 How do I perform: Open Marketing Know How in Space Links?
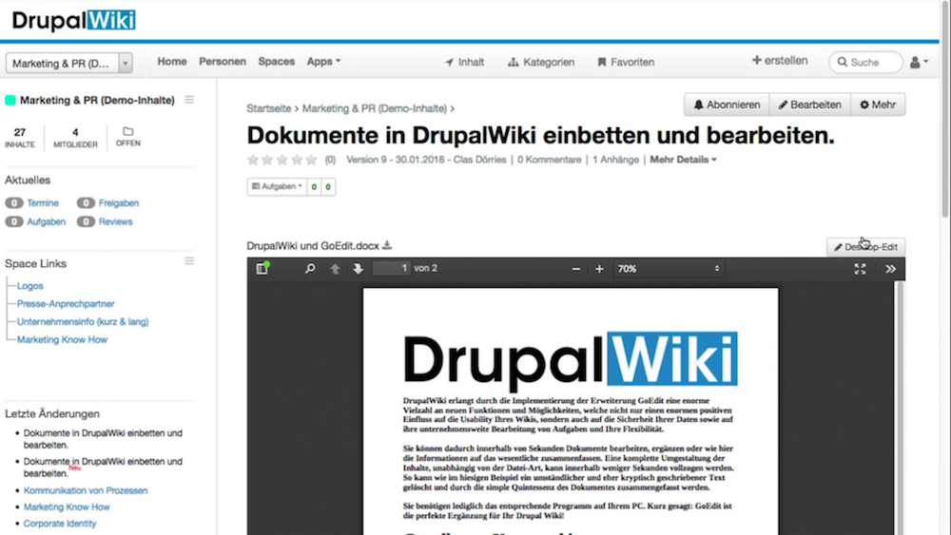(x=62, y=340)
